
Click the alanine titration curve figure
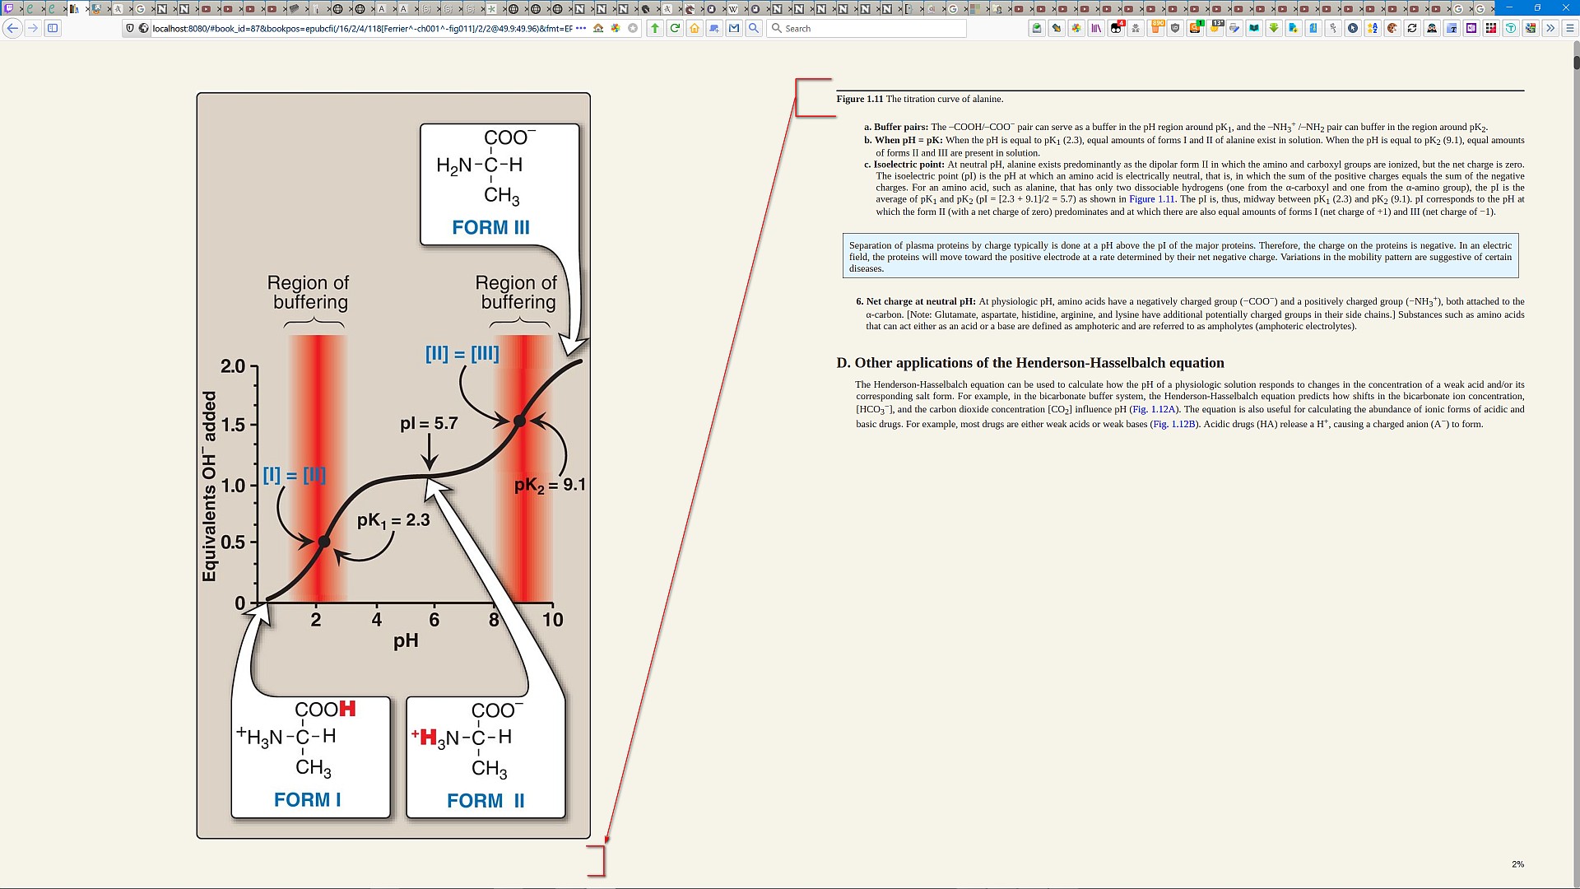pos(393,465)
